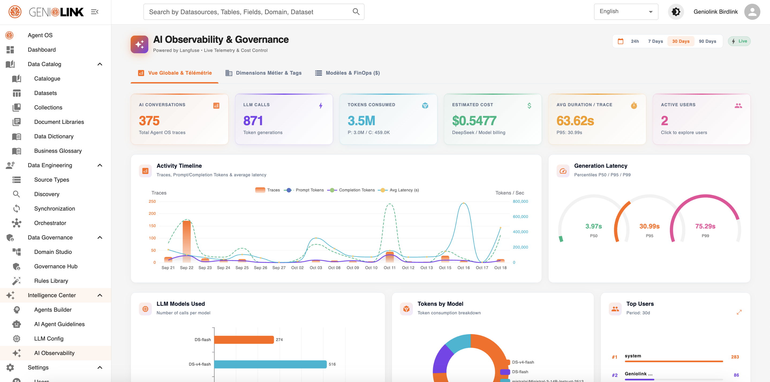Open Agent OS from sidebar

coord(56,35)
